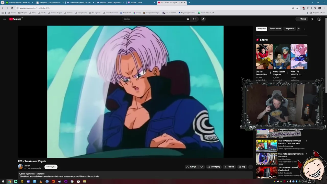Image resolution: width=327 pixels, height=184 pixels.
Task: Switch to Fall 2025 Anime tab
Action: 111,3
